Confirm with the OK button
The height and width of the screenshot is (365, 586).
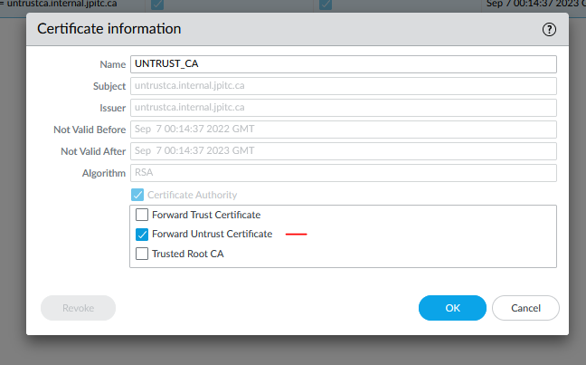pyautogui.click(x=452, y=308)
